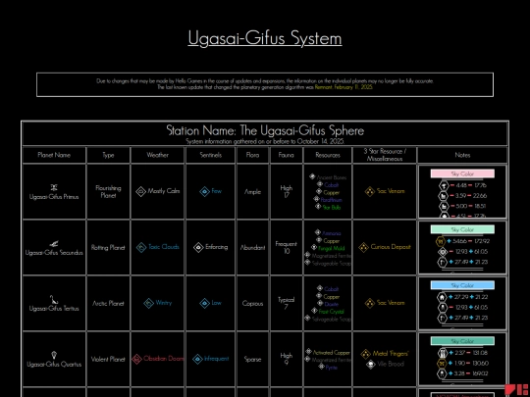Open the yellow Remnant, February 11, 2025 link
The height and width of the screenshot is (397, 530).
(x=344, y=87)
